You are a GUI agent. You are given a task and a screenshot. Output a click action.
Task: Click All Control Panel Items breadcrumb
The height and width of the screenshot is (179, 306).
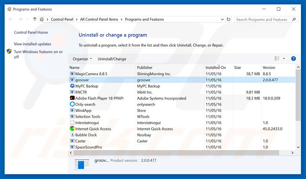(x=99, y=19)
